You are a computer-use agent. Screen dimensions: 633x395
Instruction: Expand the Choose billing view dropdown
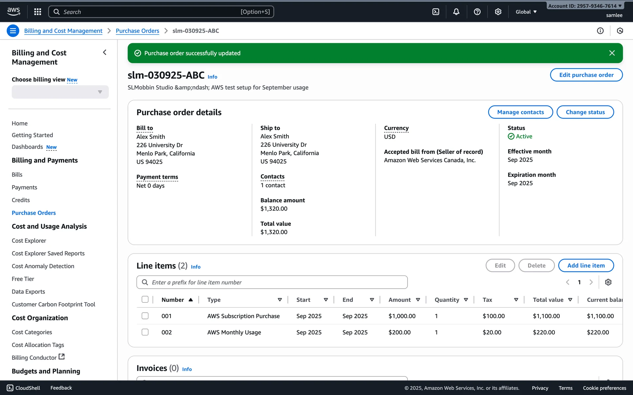point(60,92)
